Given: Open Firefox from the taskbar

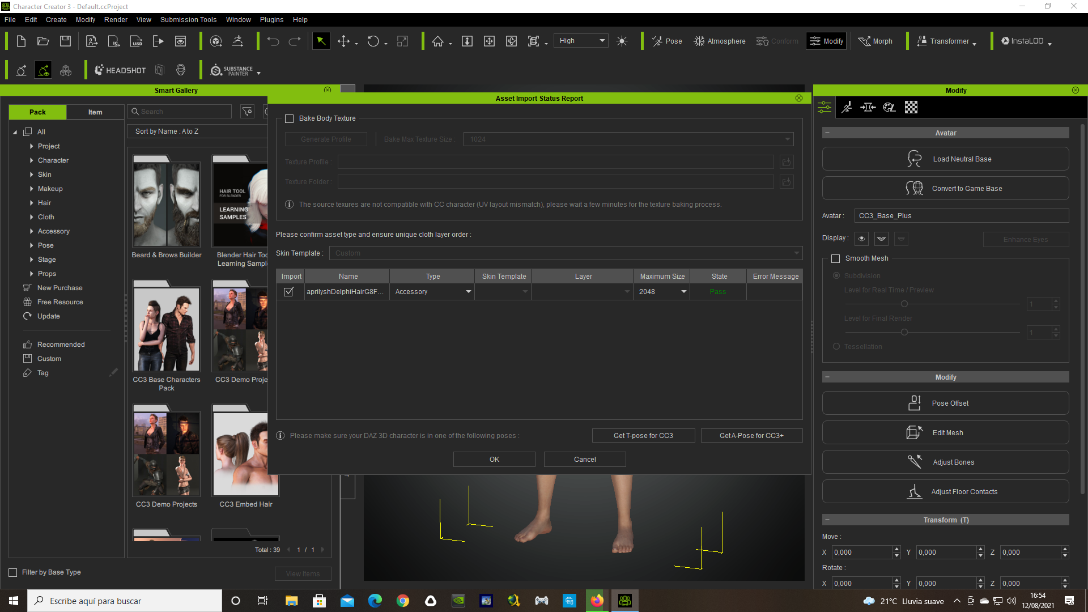Looking at the screenshot, I should point(597,601).
